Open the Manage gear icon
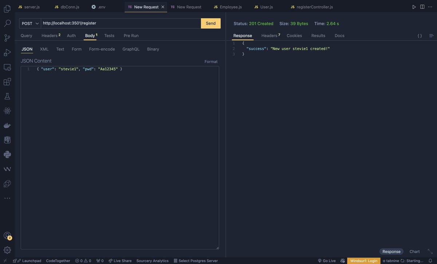Image resolution: width=437 pixels, height=264 pixels. (7, 250)
